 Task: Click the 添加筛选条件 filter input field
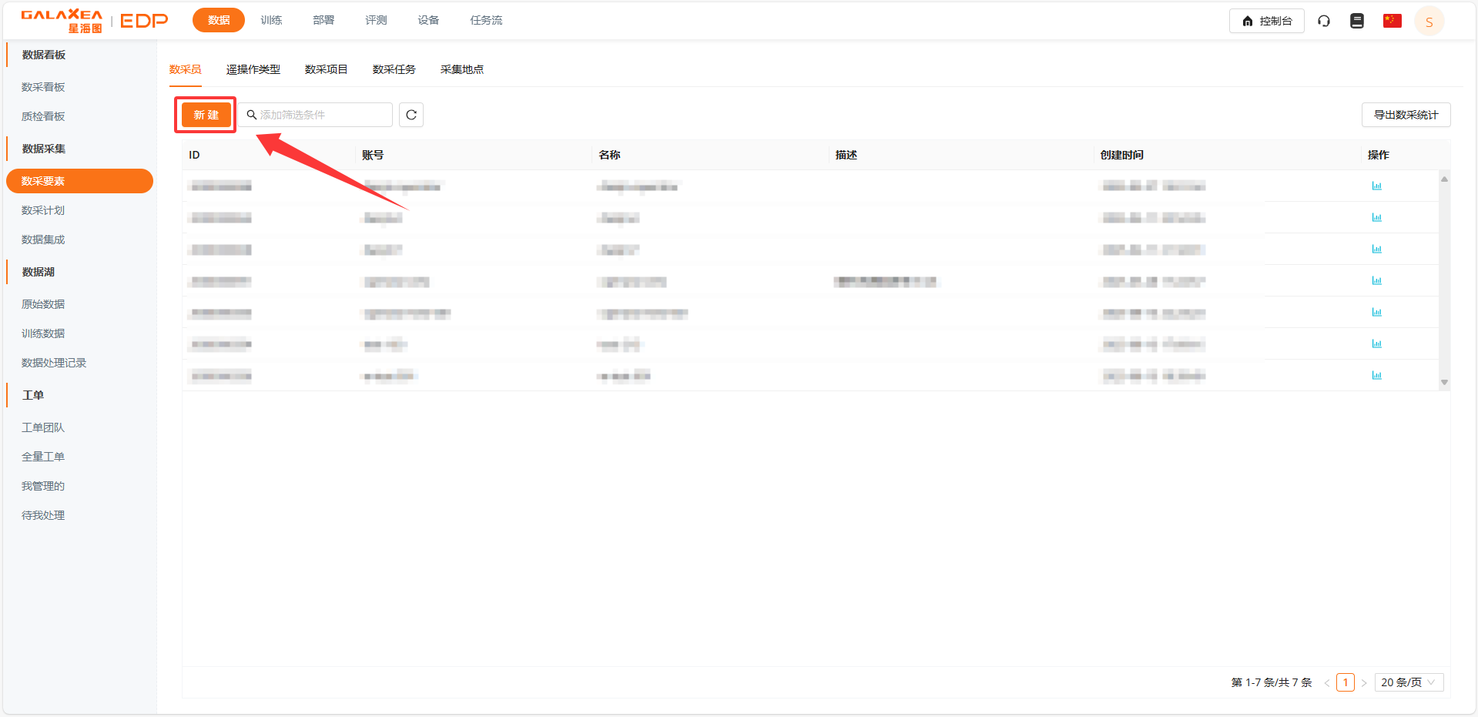coord(316,114)
